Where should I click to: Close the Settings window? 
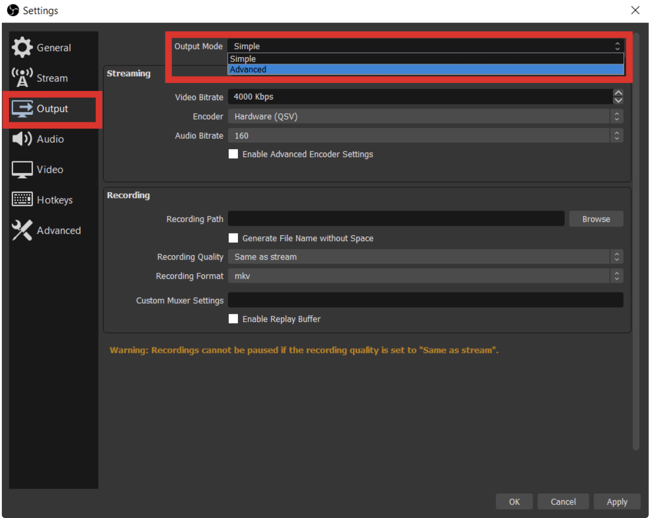click(635, 10)
